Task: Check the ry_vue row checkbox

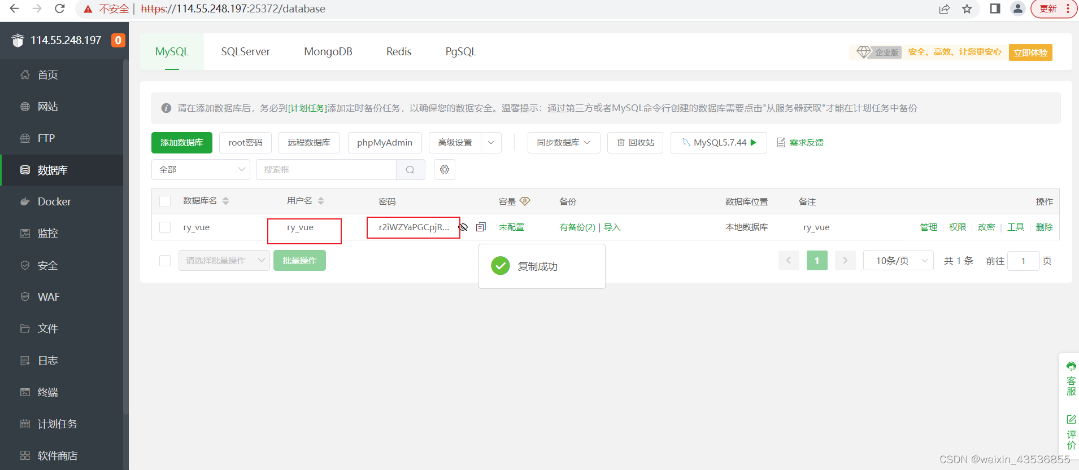Action: click(165, 227)
